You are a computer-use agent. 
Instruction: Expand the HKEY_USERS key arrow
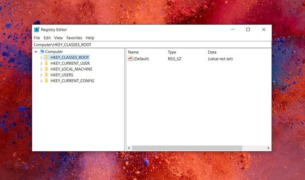point(41,75)
